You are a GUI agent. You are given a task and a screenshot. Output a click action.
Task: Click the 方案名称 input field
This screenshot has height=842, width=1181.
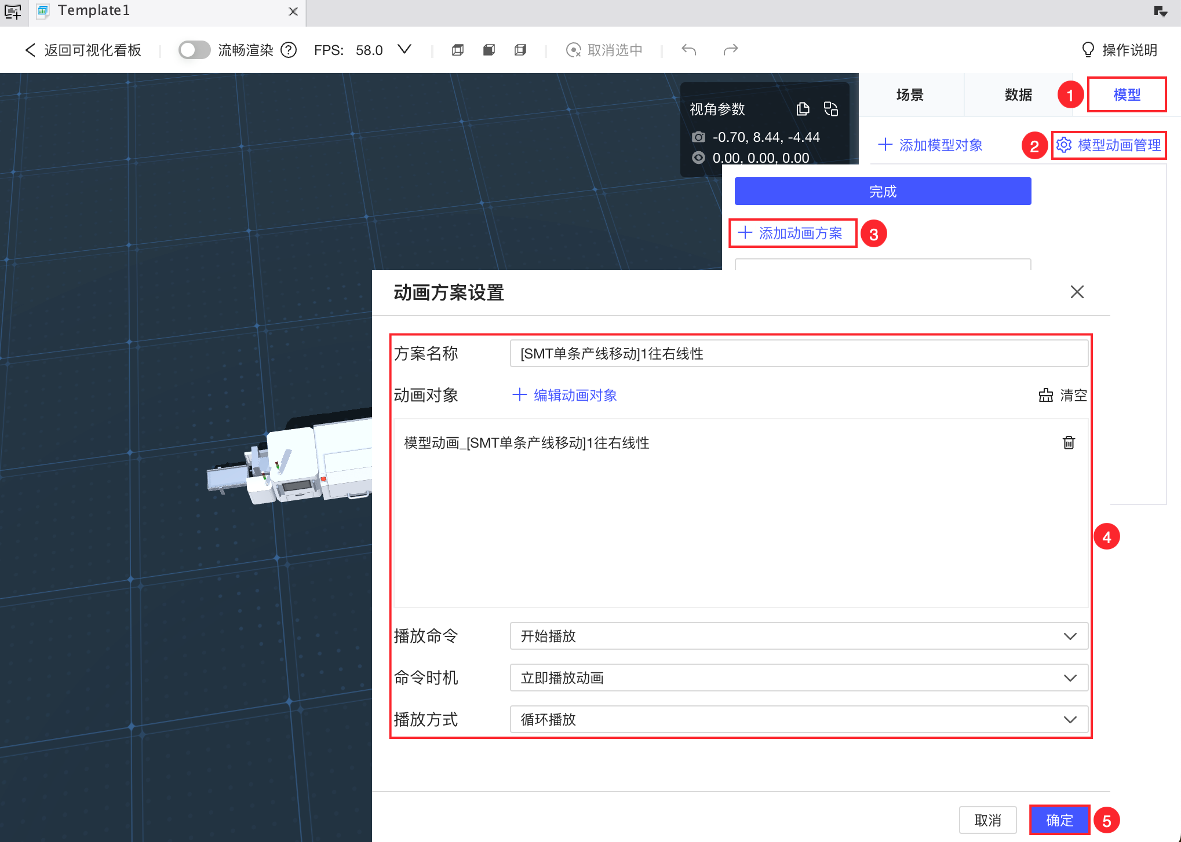(x=799, y=353)
